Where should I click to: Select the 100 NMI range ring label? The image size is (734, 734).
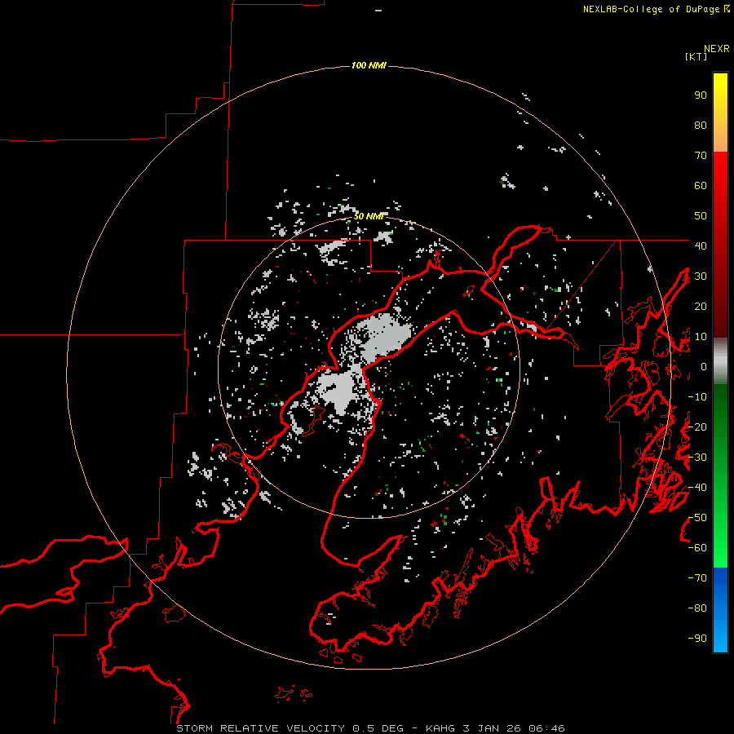(x=369, y=65)
